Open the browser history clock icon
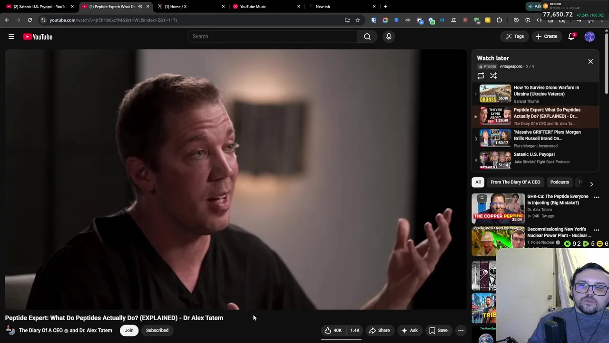This screenshot has height=343, width=609. [516, 20]
